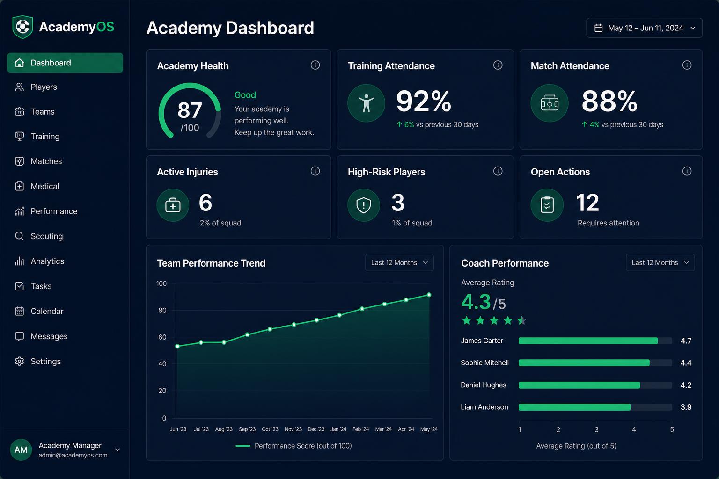Image resolution: width=719 pixels, height=479 pixels.
Task: Go to the Analytics menu item
Action: [65, 261]
